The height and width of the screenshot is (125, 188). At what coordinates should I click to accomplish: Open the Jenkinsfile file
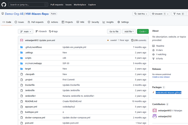tap(30, 90)
